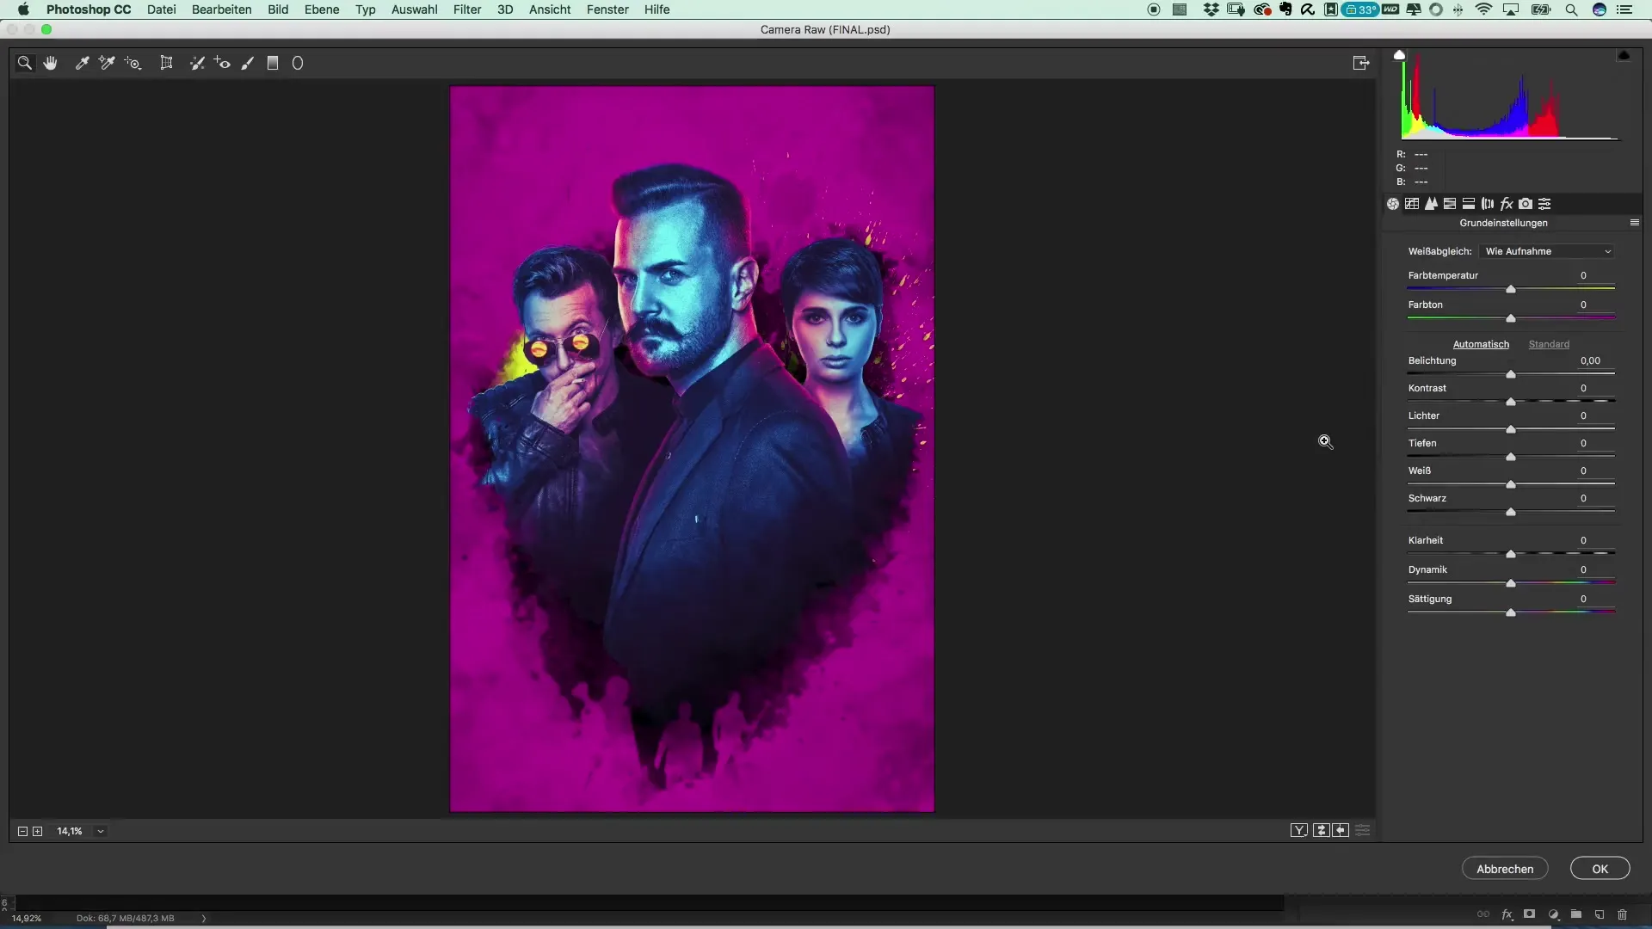Screen dimensions: 1652x929
Task: Open the HSL/Grayscale panel tab
Action: 1450,204
